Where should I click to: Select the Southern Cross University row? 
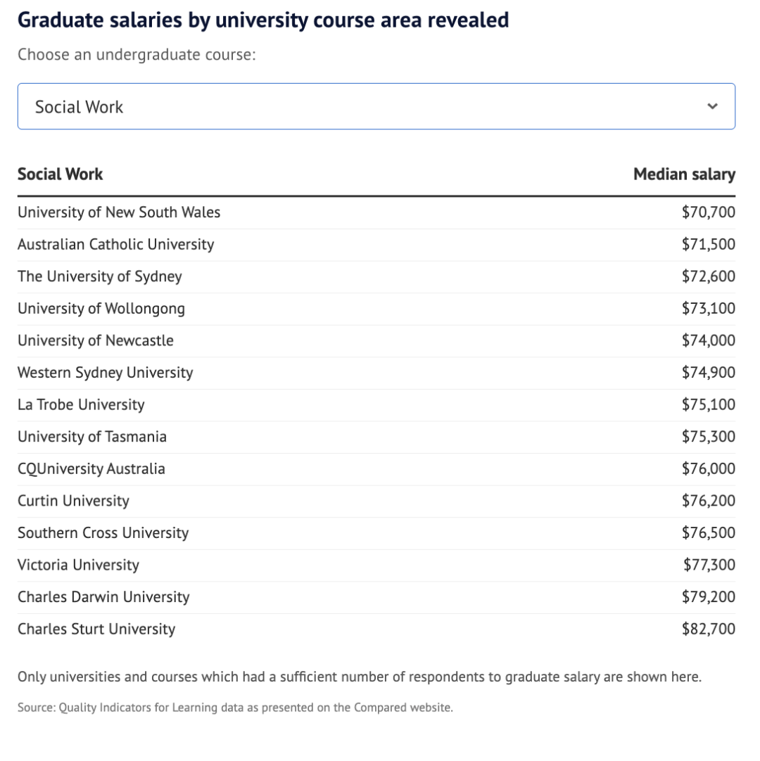pyautogui.click(x=103, y=532)
